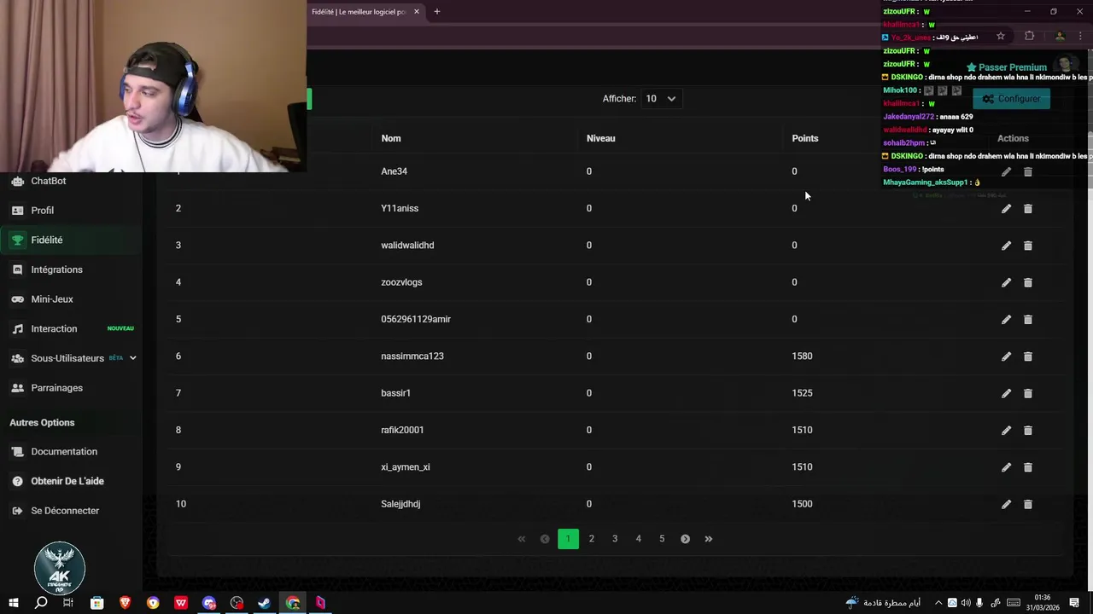Image resolution: width=1093 pixels, height=614 pixels.
Task: Go to pagination page 2
Action: click(x=591, y=539)
